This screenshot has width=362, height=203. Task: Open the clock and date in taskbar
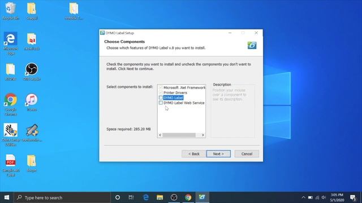(337, 197)
